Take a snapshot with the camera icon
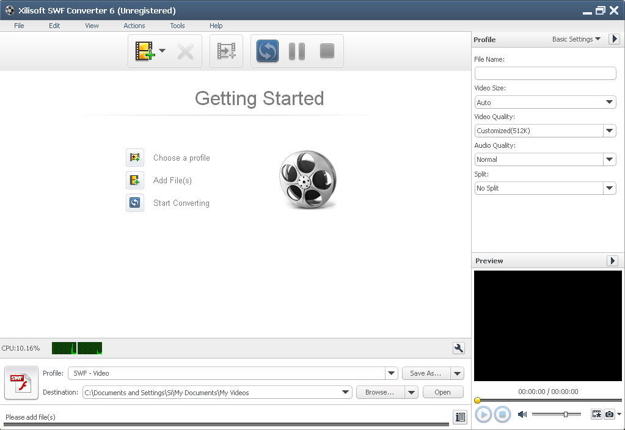 pyautogui.click(x=609, y=414)
